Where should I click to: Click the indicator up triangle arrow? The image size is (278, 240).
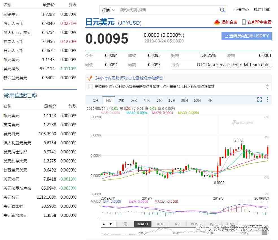coord(104,224)
